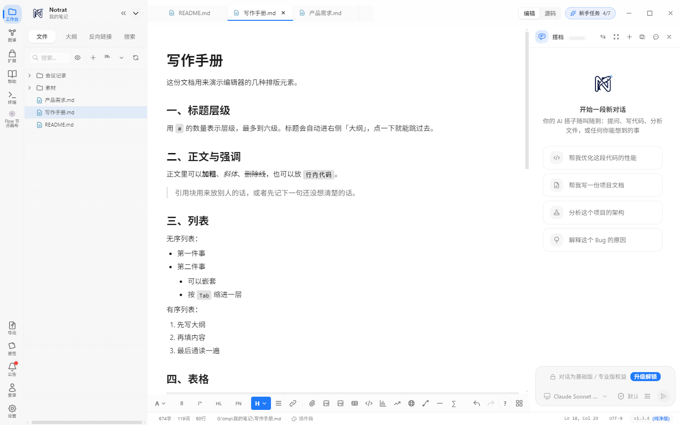
Task: Switch to the 大纲 outline tab
Action: click(71, 36)
